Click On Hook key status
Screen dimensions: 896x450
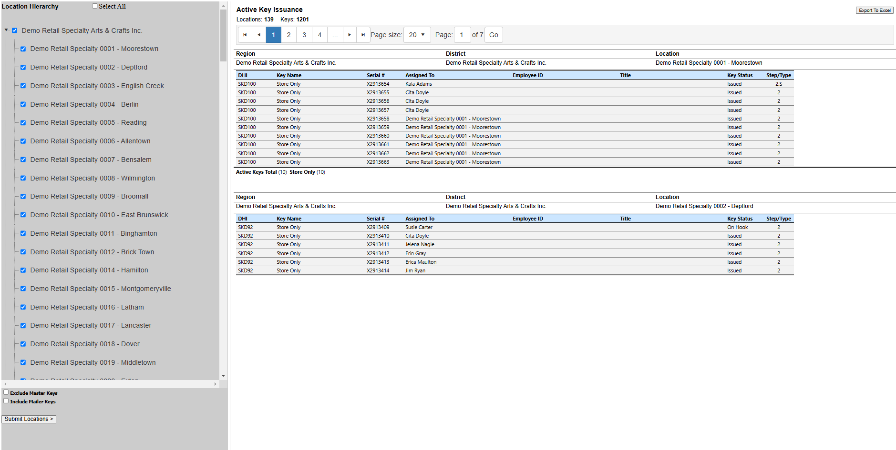pyautogui.click(x=737, y=227)
